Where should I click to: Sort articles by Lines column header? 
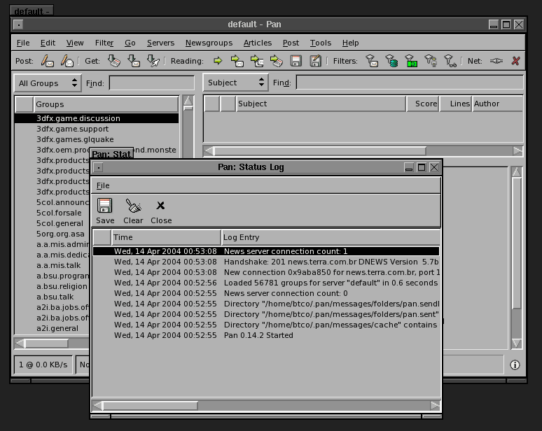pos(455,104)
